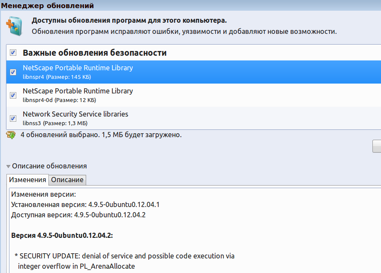Click the Update Manager application icon
Image resolution: width=381 pixels, height=273 pixels.
point(14,26)
